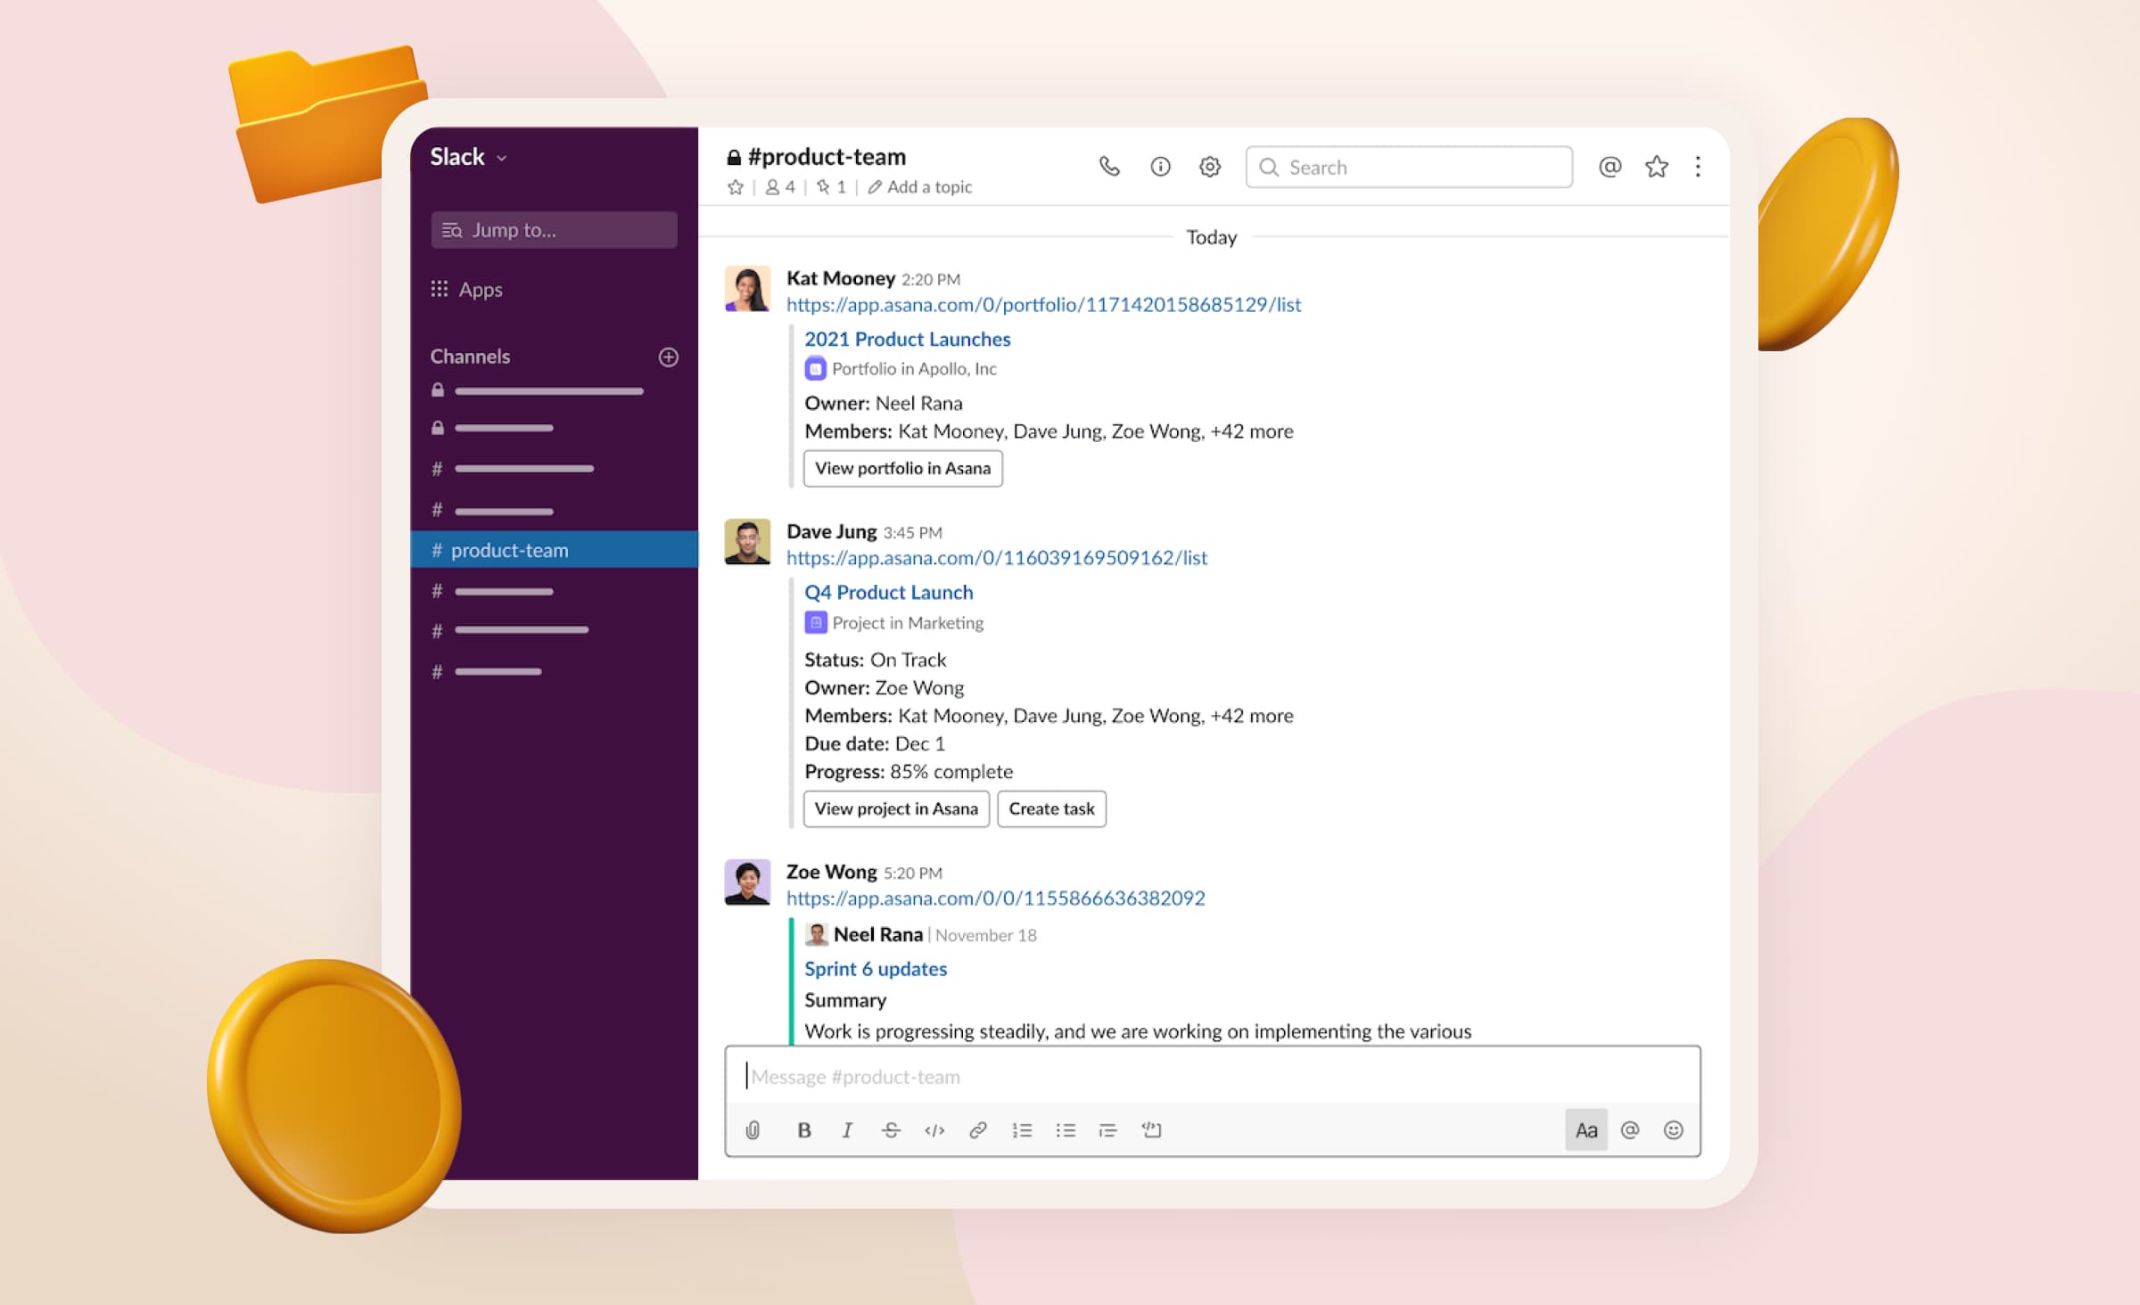Toggle the Aa formatting toolbar

point(1586,1130)
